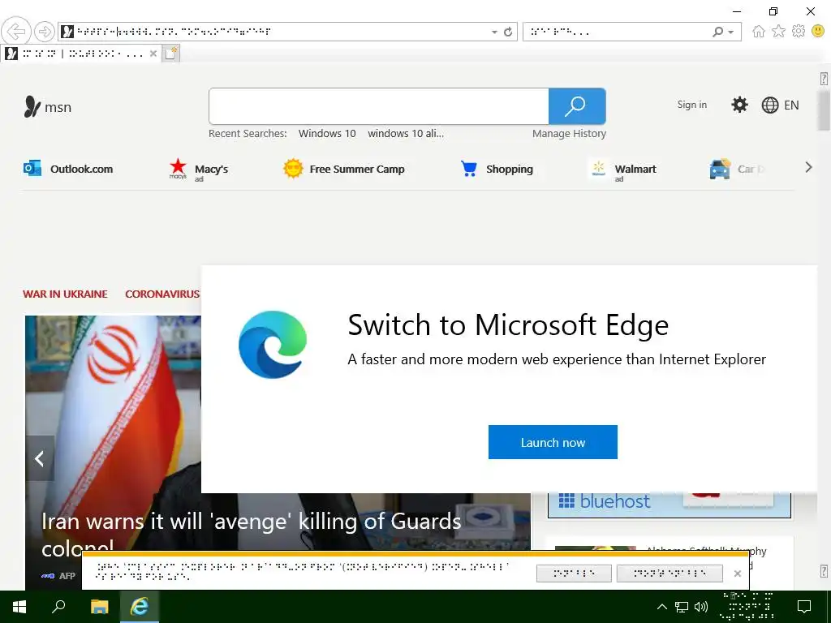The height and width of the screenshot is (623, 831).
Task: Open MSN settings gear icon
Action: [x=739, y=105]
